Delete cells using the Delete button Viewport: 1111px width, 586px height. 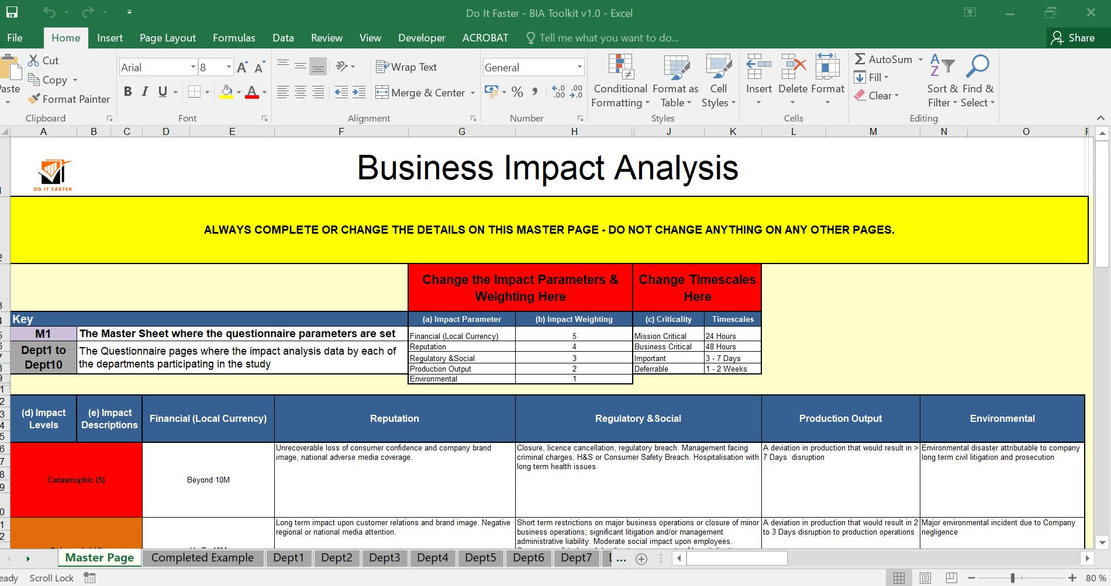point(792,80)
